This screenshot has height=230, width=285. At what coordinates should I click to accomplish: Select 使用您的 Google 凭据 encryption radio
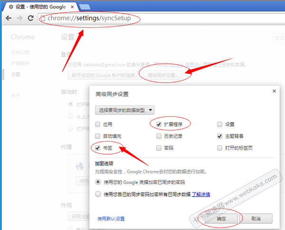point(98,182)
